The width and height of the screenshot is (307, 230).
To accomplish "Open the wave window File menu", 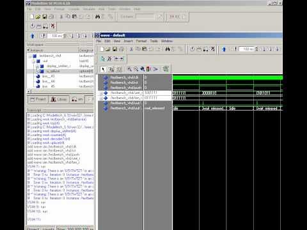I will [98, 41].
